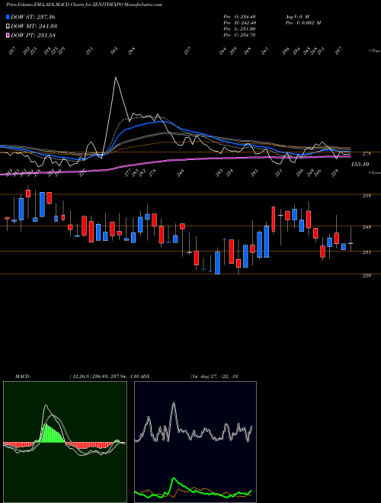Viewport: 381px width, 503px height.
Task: Select the 'DOW ST: 237.36' legend label
Action: [33, 17]
